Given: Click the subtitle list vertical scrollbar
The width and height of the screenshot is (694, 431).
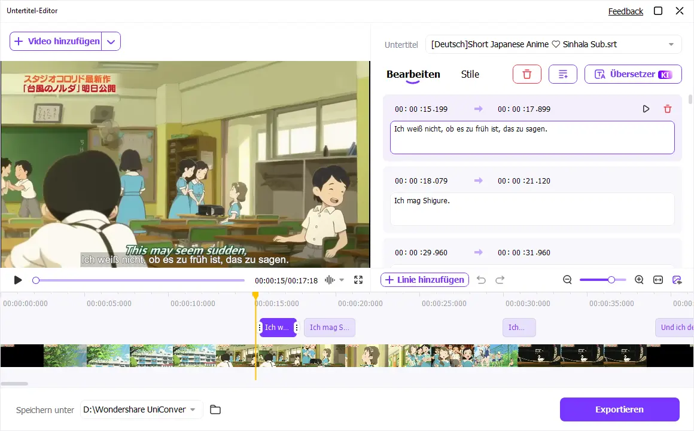Looking at the screenshot, I should [690, 99].
